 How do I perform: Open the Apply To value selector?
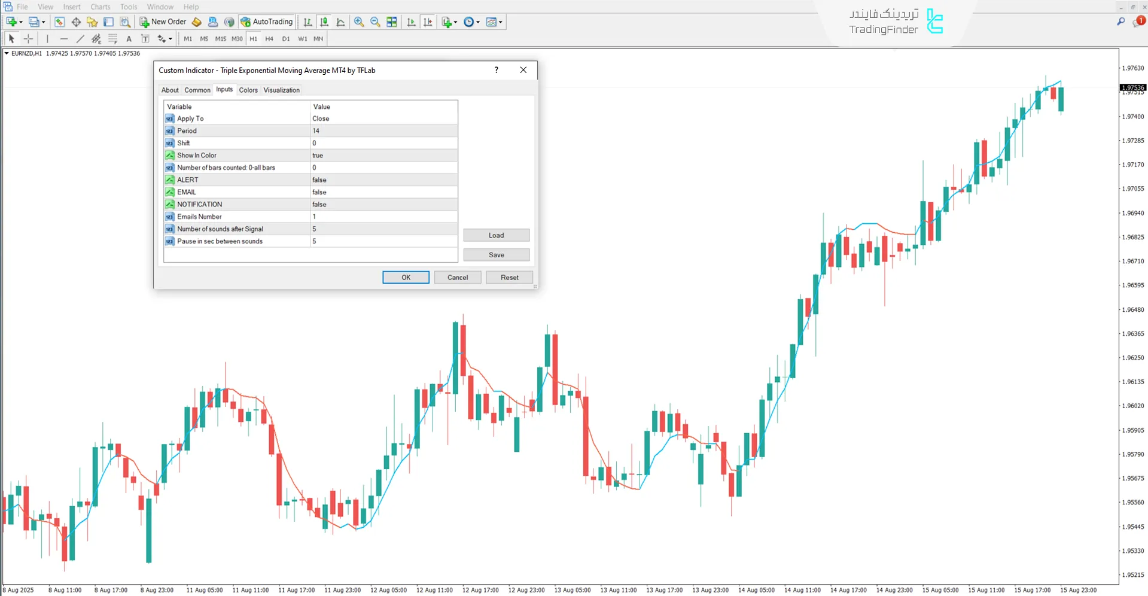click(383, 118)
